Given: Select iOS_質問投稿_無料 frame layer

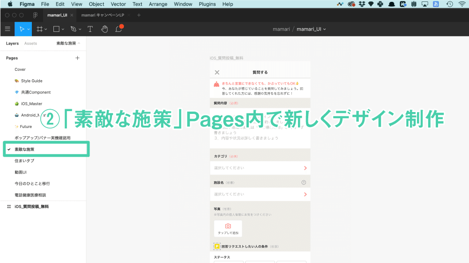Looking at the screenshot, I should pos(31,206).
